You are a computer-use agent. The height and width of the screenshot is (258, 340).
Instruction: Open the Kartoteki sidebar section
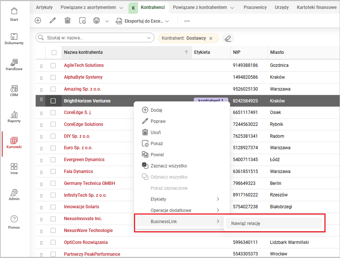point(14,143)
